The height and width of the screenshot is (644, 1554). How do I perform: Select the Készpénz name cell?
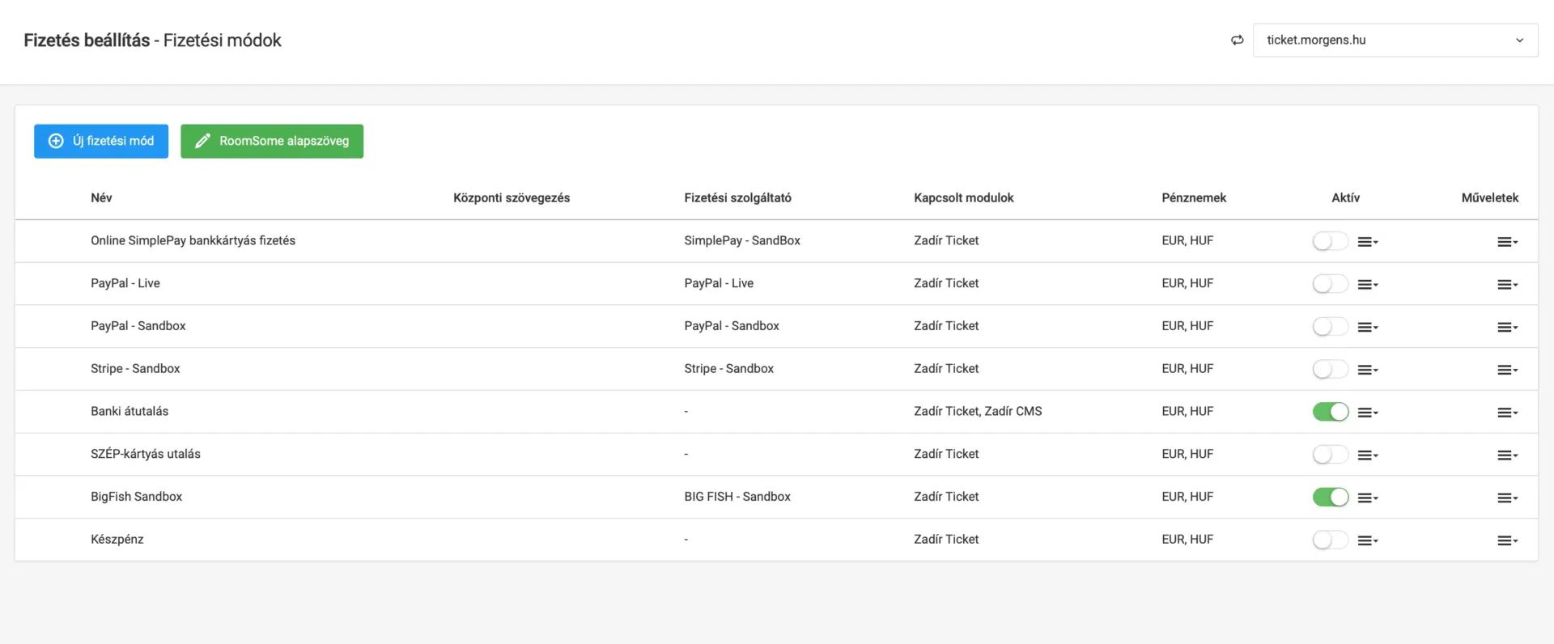click(117, 540)
